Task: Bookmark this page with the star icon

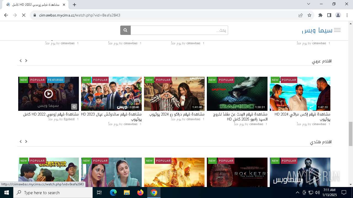Action: [x=309, y=15]
